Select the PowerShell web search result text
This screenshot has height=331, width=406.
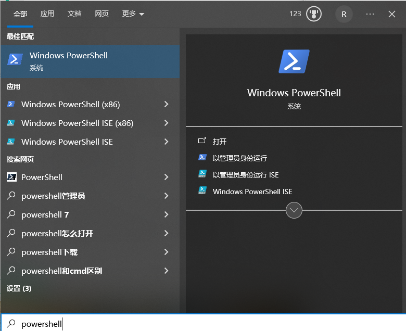[x=42, y=177]
